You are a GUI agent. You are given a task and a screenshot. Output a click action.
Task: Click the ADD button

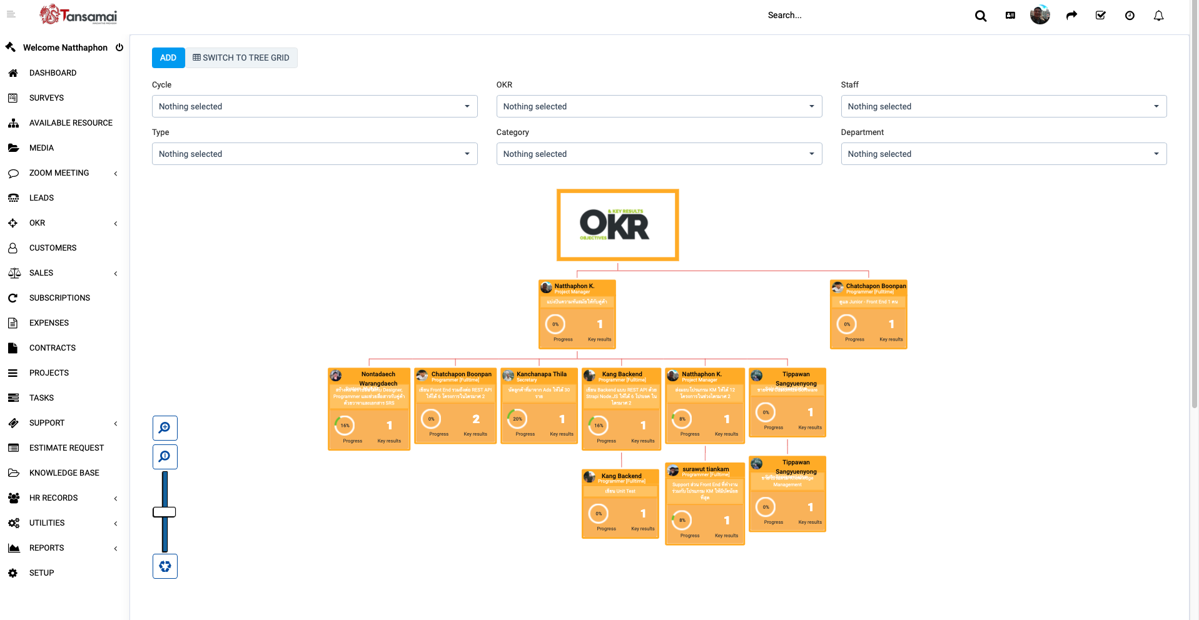pos(168,57)
